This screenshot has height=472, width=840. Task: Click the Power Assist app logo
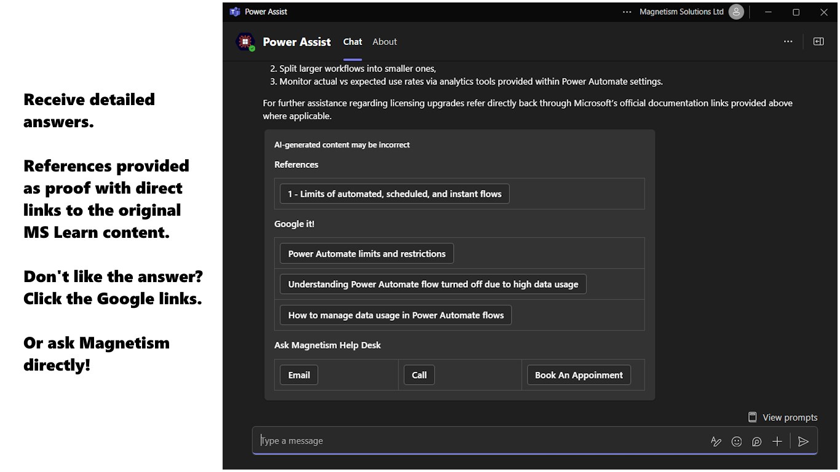click(246, 42)
